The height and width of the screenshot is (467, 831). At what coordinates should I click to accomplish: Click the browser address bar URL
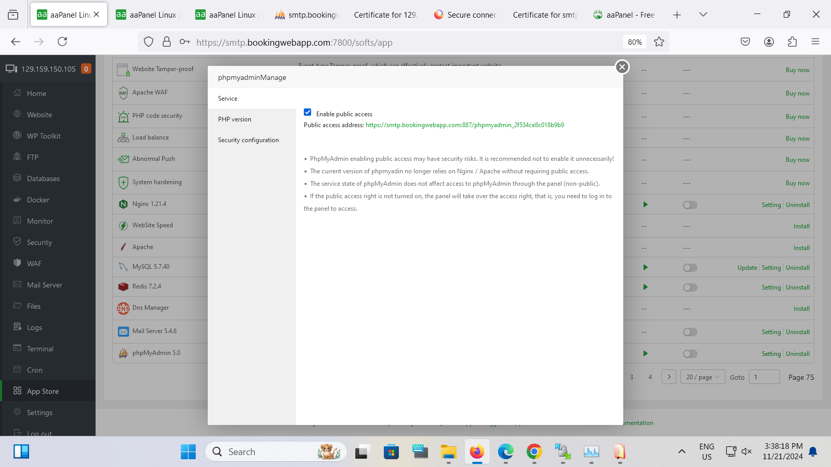point(294,43)
